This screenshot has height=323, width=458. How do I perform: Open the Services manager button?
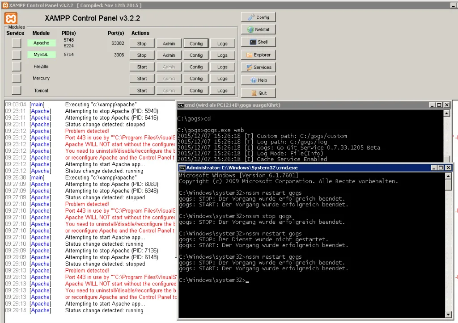coord(259,67)
